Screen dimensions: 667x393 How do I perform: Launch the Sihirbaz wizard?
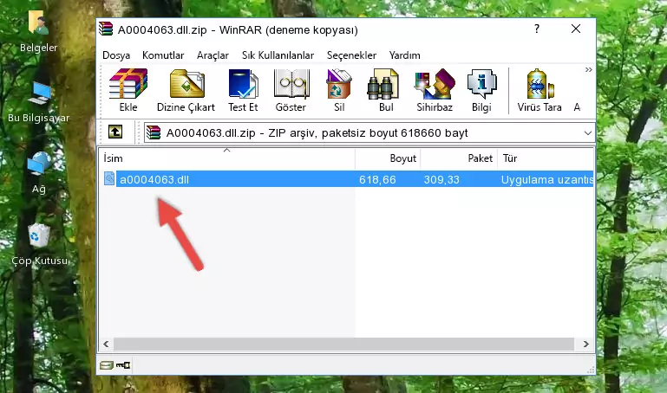click(435, 90)
